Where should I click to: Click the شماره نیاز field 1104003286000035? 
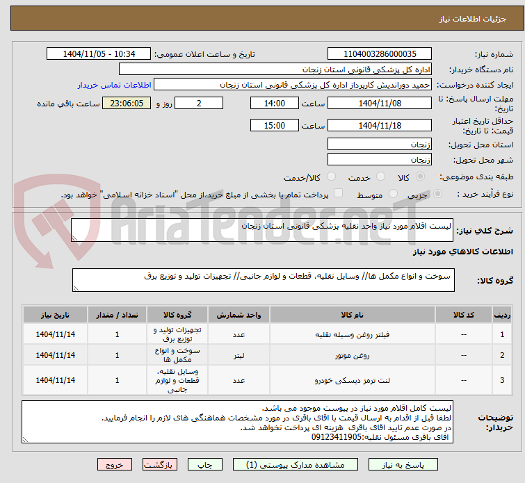click(380, 54)
